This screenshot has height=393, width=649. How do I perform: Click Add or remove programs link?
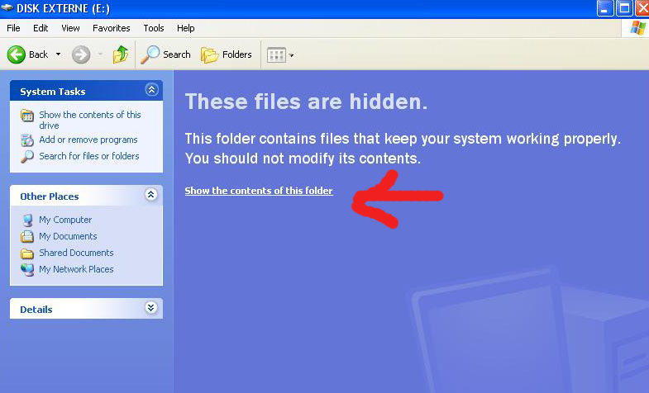point(88,140)
